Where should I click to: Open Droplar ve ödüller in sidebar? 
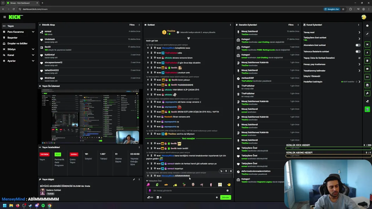(x=19, y=44)
